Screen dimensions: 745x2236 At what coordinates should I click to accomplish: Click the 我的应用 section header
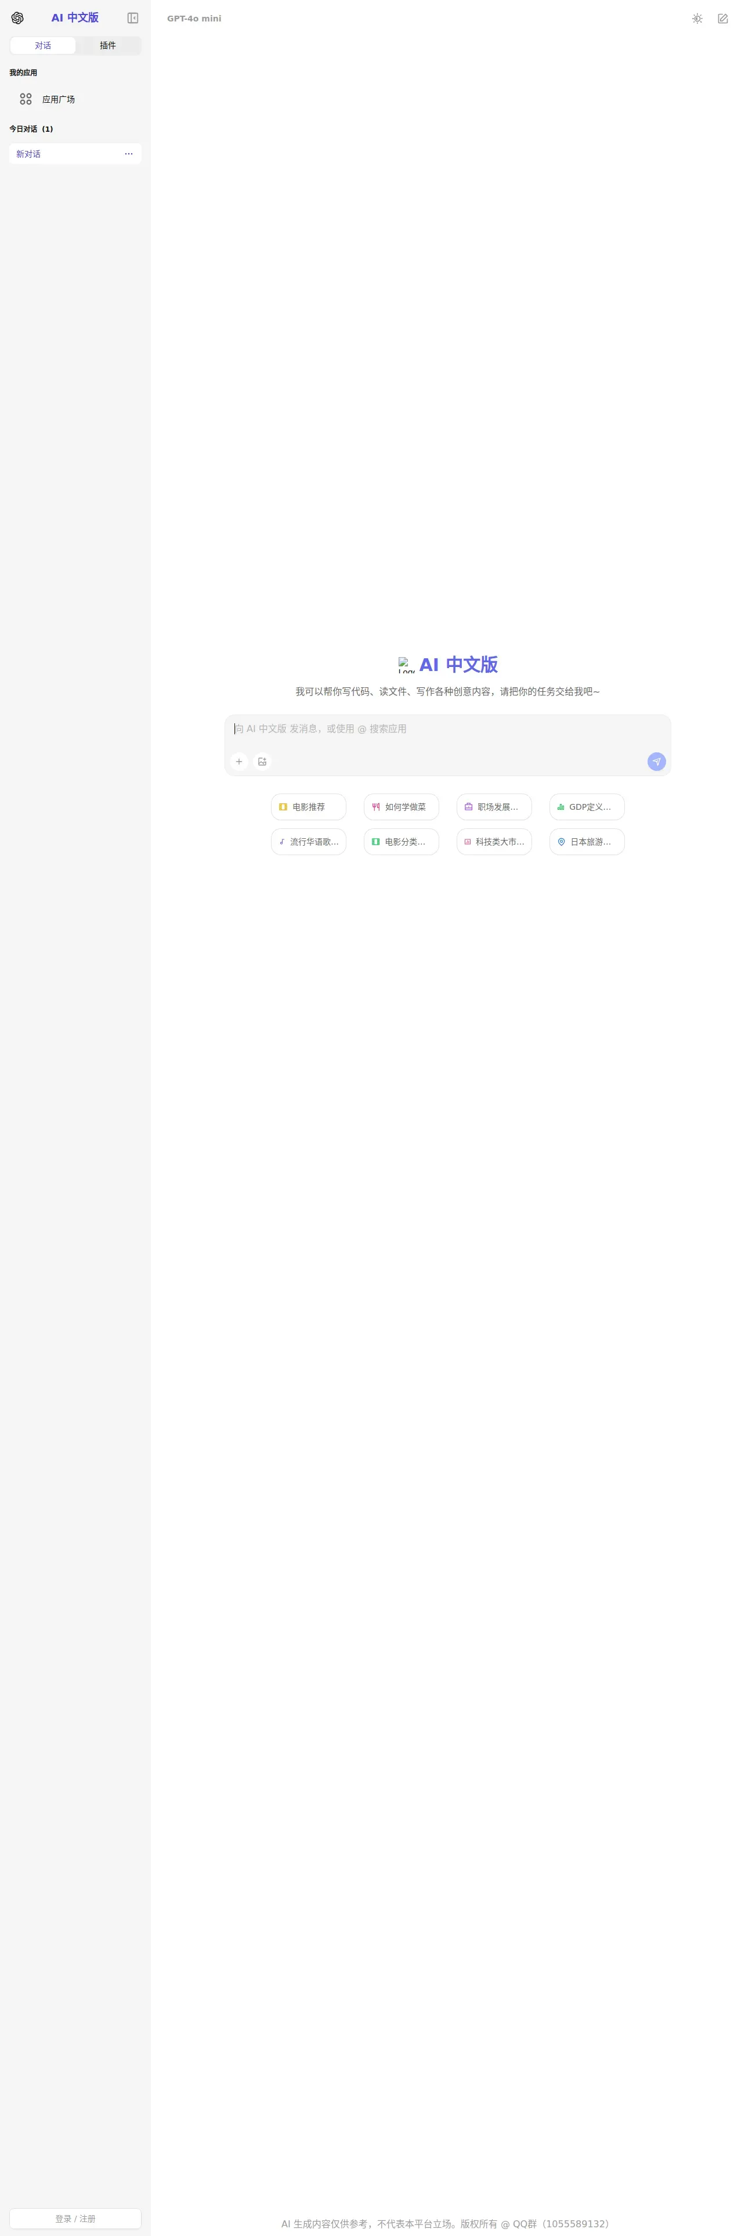(x=23, y=72)
